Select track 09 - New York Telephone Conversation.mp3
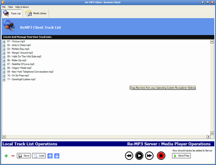The width and height of the screenshot is (216, 165). tap(30, 72)
